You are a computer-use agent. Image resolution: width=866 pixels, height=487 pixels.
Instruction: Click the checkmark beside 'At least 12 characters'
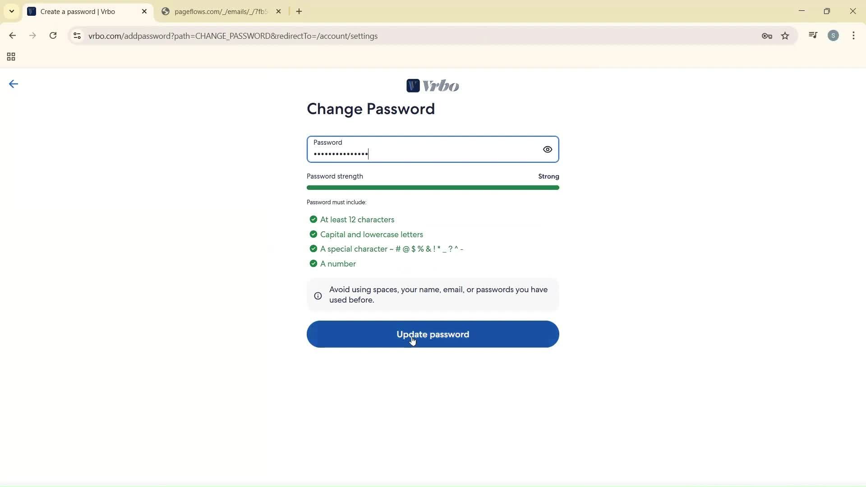[x=313, y=219]
